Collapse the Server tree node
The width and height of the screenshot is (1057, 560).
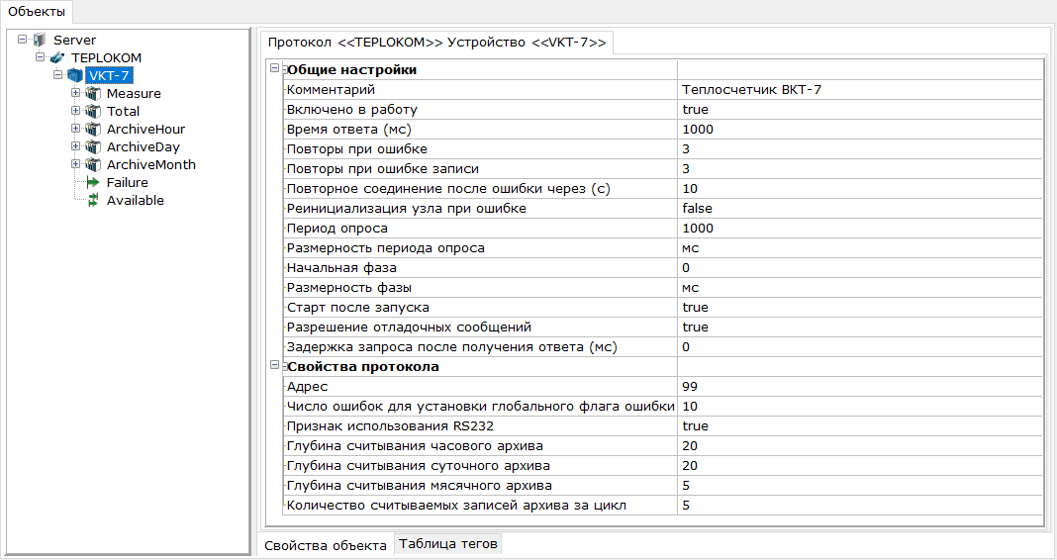pyautogui.click(x=22, y=40)
